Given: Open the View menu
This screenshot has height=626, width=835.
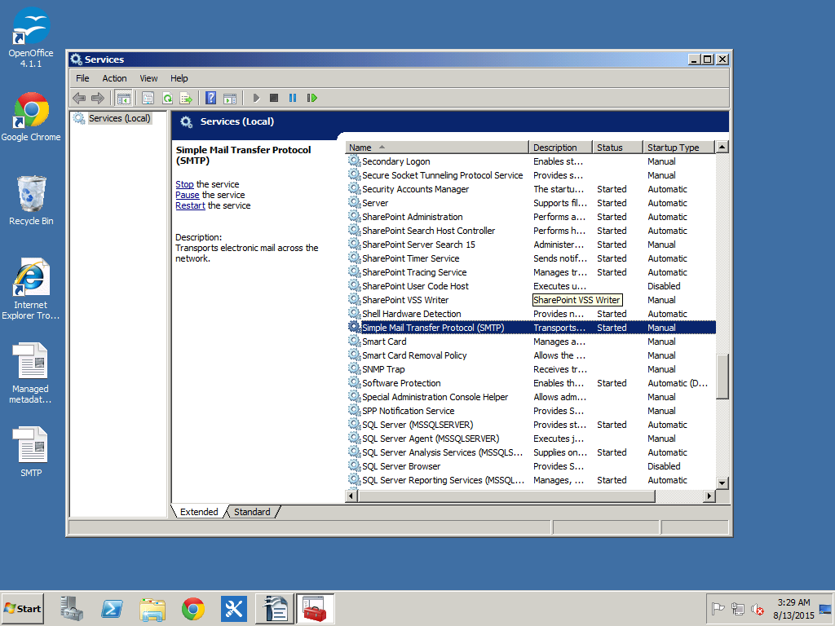Looking at the screenshot, I should tap(148, 78).
